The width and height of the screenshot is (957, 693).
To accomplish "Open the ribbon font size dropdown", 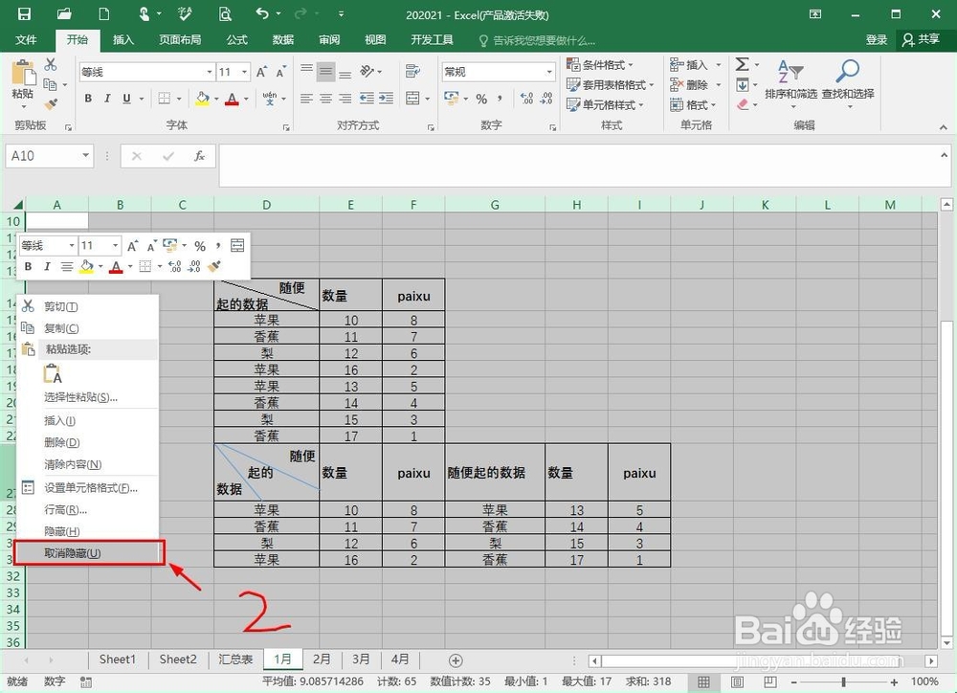I will (245, 72).
